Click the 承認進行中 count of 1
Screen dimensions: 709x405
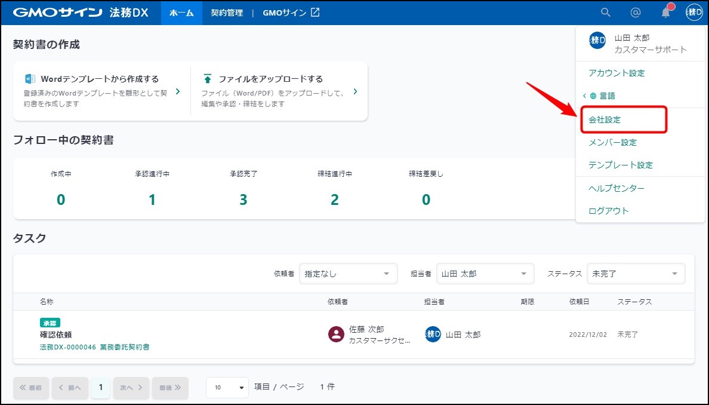tap(152, 200)
